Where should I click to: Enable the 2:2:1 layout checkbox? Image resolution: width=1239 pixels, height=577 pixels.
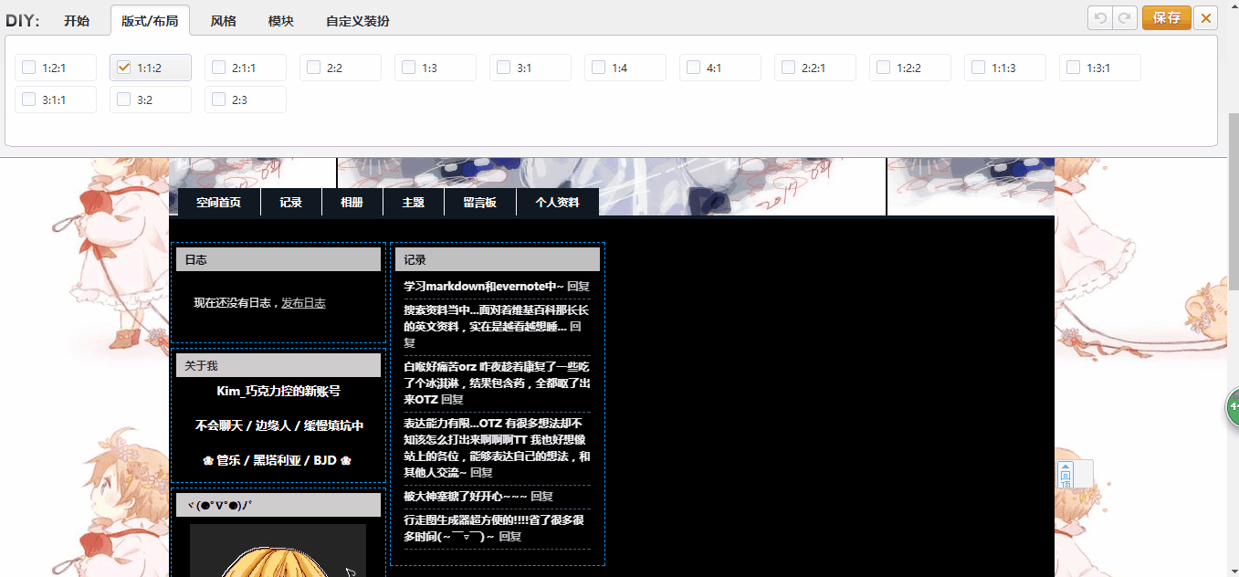pyautogui.click(x=789, y=67)
